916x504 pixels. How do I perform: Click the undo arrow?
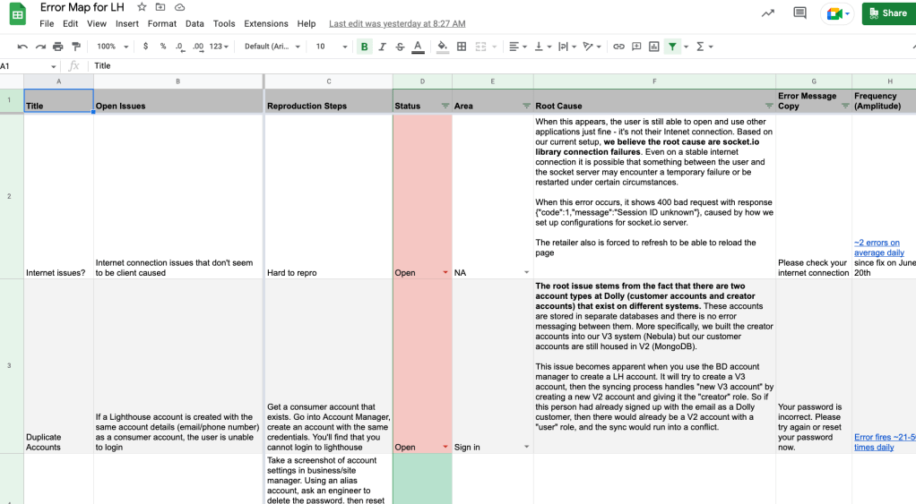[22, 47]
